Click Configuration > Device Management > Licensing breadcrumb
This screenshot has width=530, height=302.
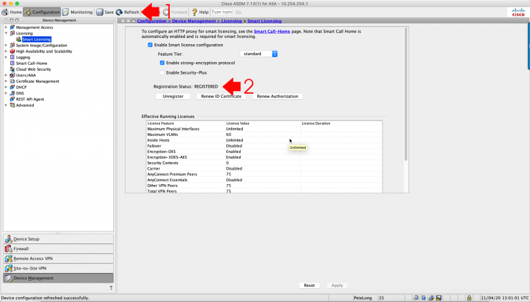(x=189, y=21)
